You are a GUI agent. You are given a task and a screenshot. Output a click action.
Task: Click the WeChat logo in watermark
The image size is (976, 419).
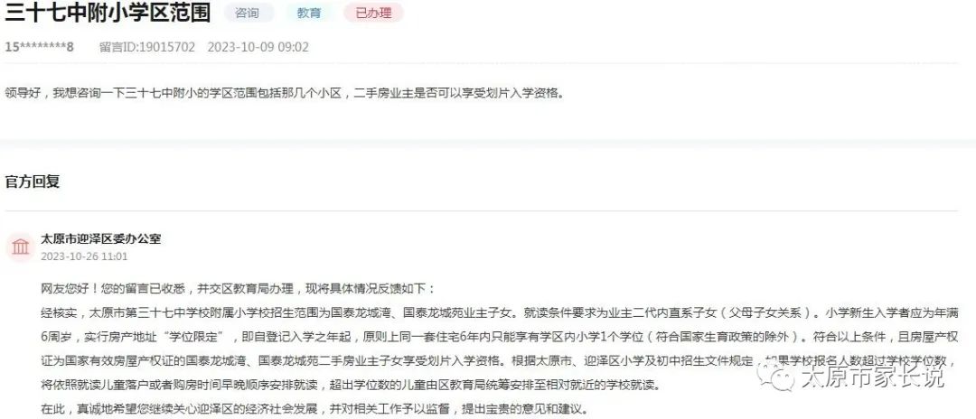[x=776, y=376]
